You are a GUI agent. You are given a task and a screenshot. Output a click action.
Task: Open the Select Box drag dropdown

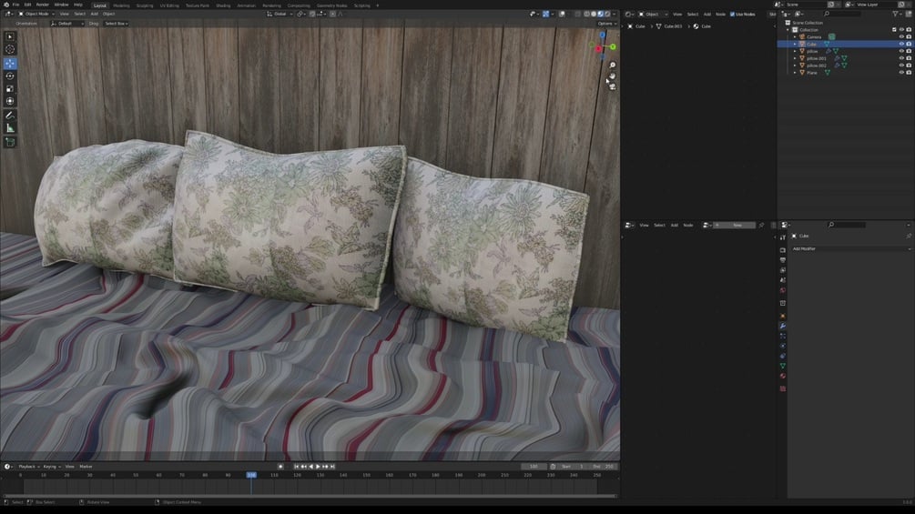117,24
